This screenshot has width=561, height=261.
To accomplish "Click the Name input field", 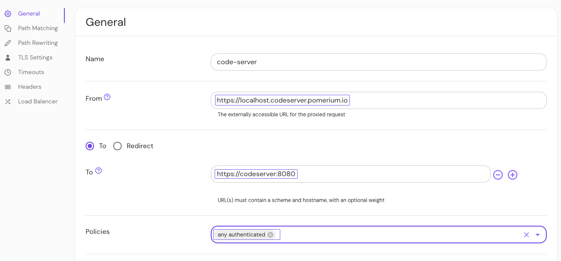I will (379, 62).
